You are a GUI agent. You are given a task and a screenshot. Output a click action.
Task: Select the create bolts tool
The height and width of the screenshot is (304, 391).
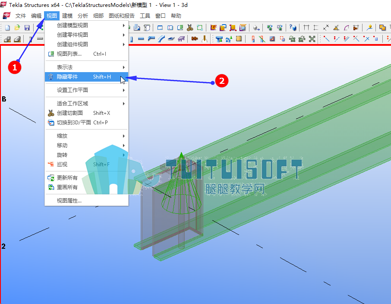pos(195,39)
